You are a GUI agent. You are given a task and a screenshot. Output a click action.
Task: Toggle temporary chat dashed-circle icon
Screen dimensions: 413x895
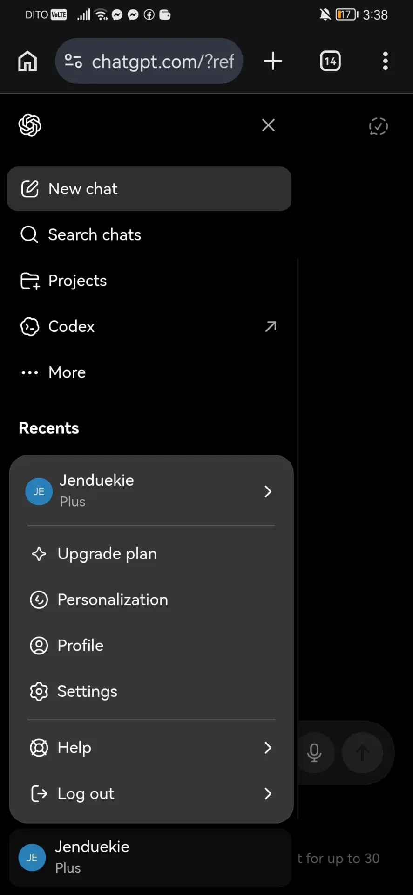pos(378,126)
